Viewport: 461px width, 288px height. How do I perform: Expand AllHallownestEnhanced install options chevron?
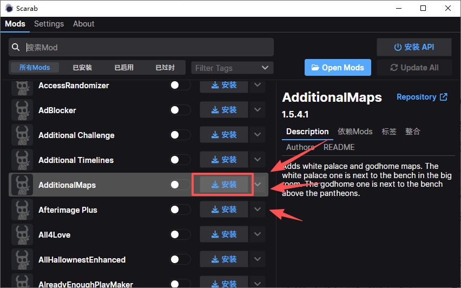point(258,259)
